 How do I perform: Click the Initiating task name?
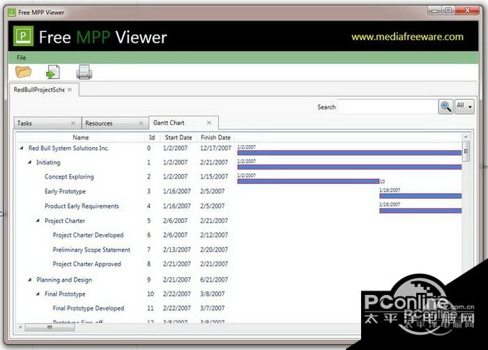pyautogui.click(x=48, y=162)
